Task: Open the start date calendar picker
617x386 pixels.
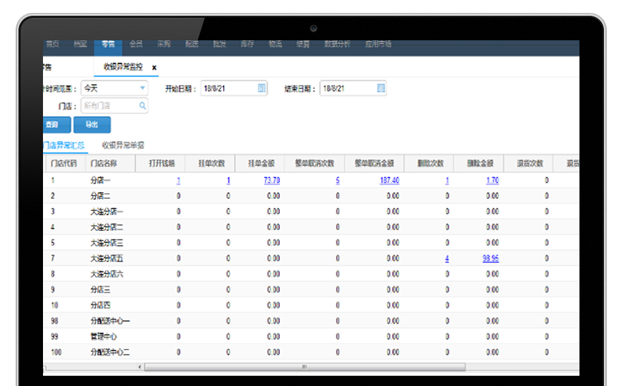Action: [262, 88]
